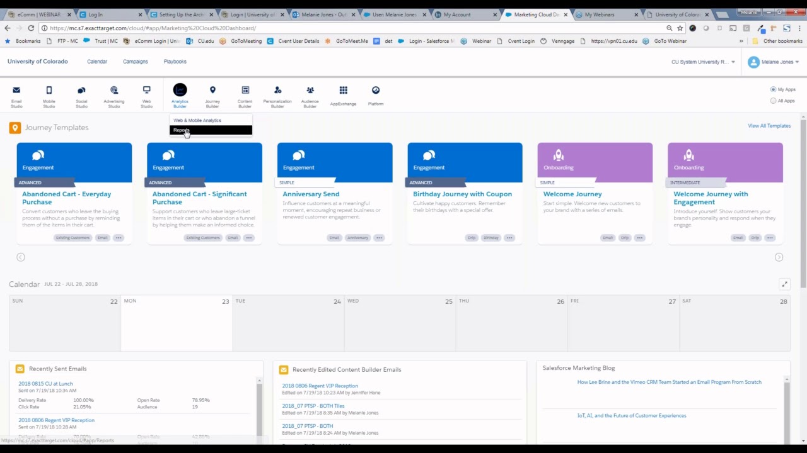Open the 2018_07 PTSP - BOTH Tiles email
The height and width of the screenshot is (453, 807).
[x=313, y=406]
